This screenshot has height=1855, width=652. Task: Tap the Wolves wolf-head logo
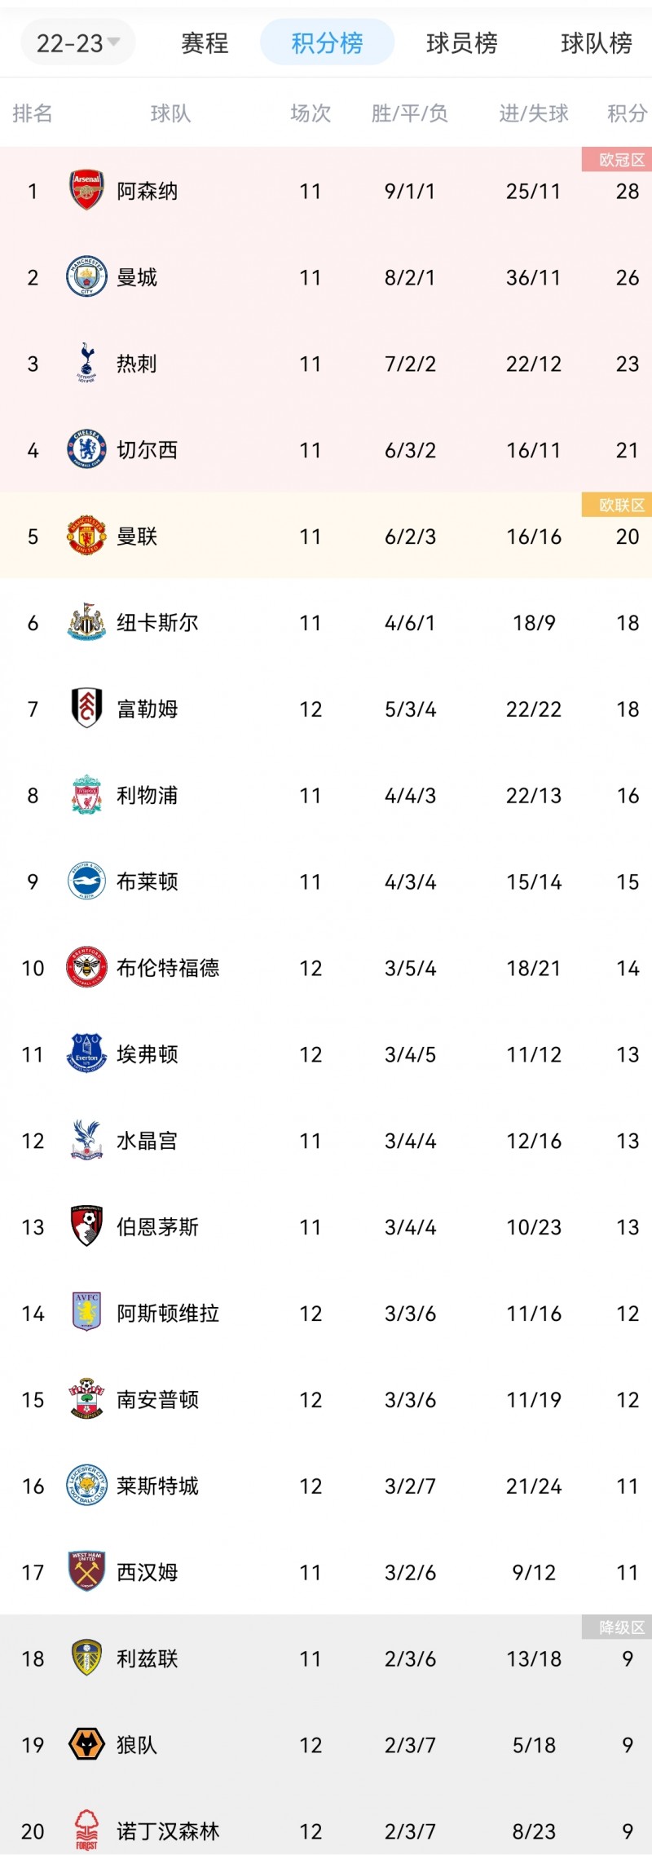[86, 1744]
